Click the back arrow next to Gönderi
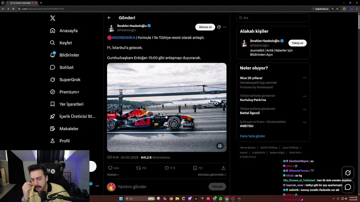The height and width of the screenshot is (202, 360). click(109, 18)
